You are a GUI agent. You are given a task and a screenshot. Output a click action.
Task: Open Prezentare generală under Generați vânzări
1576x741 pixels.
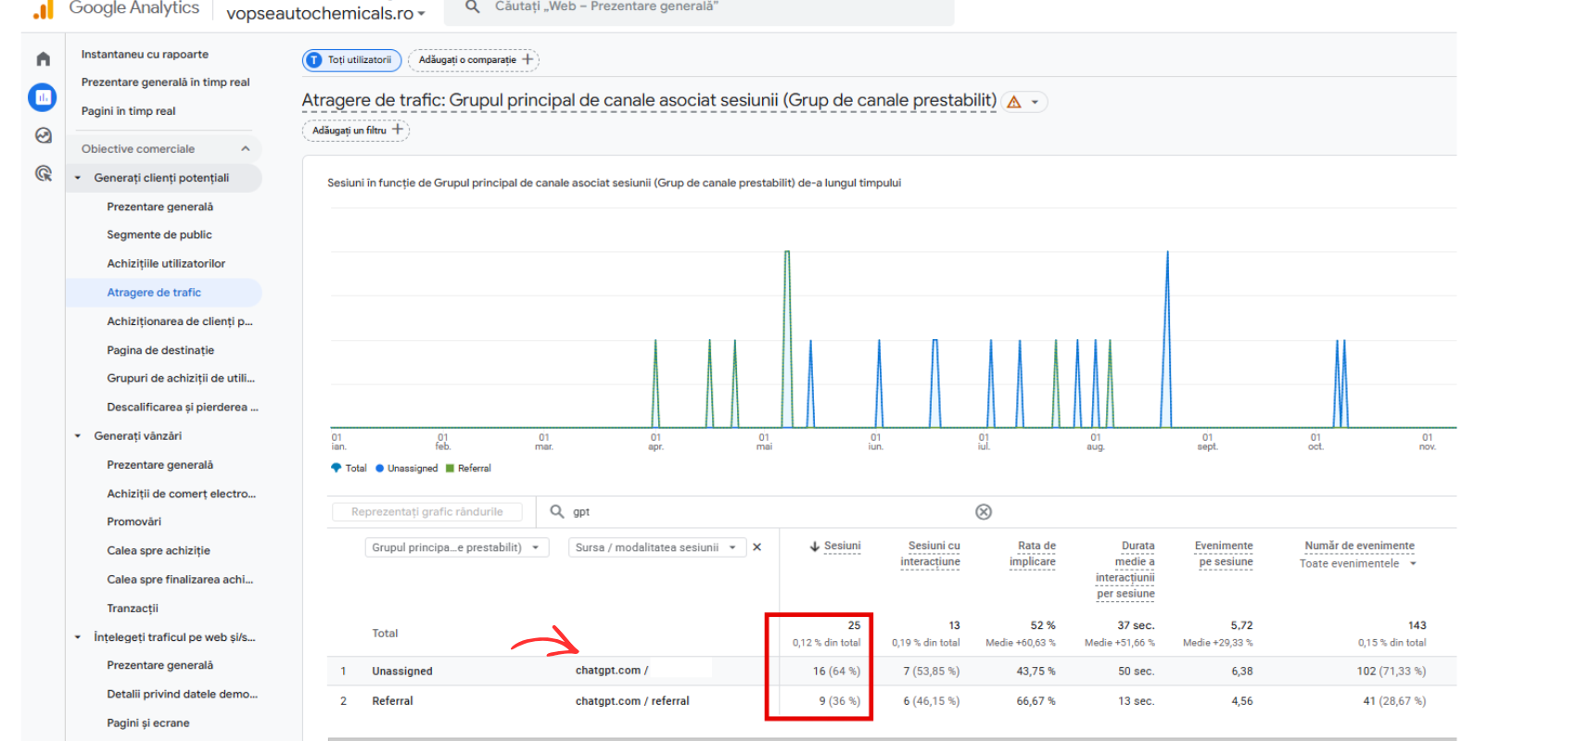pos(160,465)
